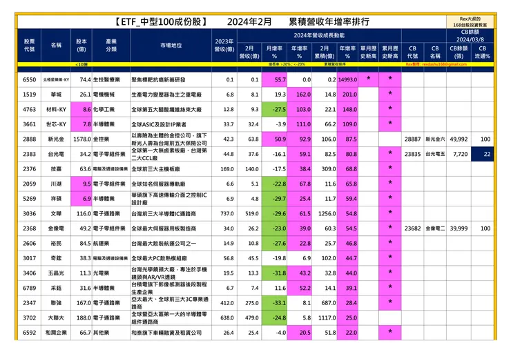The image size is (511, 361).
Task: Click the CB流通% column header
Action: coord(482,52)
